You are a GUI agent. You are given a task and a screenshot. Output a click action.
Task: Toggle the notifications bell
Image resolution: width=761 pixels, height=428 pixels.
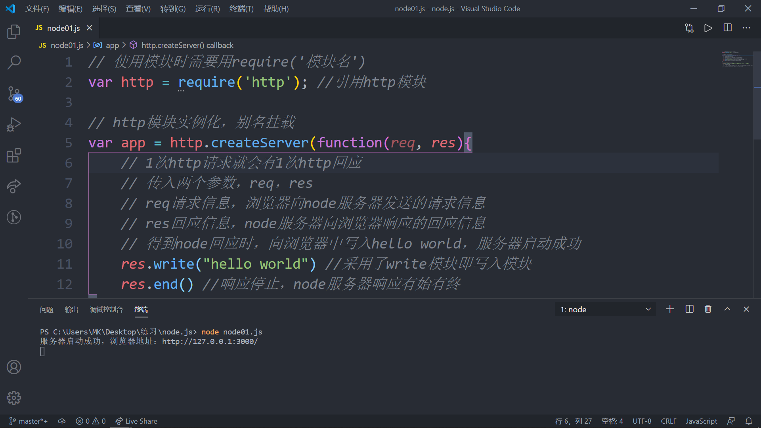click(x=748, y=421)
